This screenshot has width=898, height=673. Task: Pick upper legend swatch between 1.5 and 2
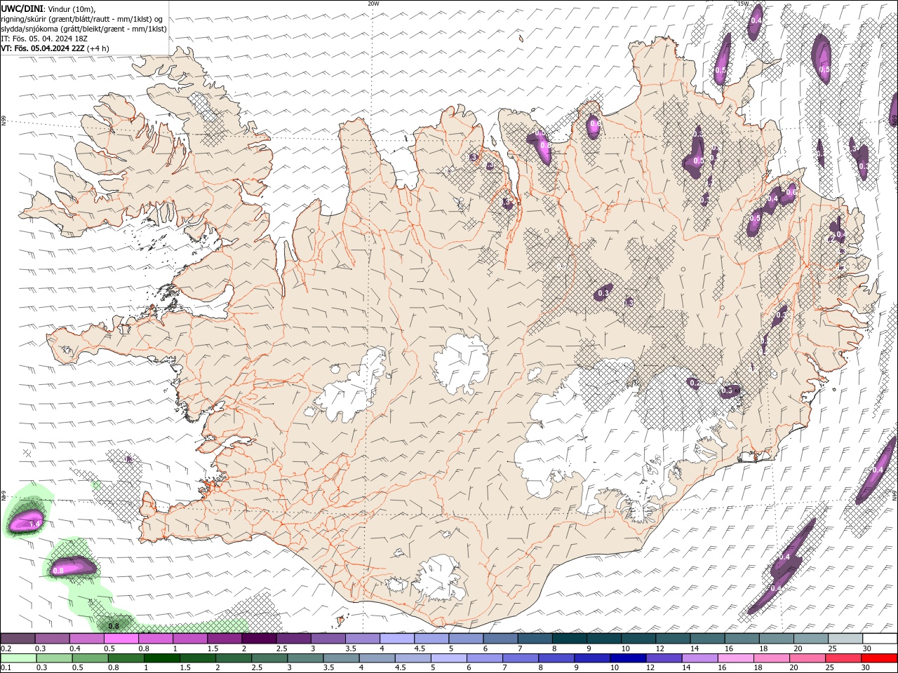coord(224,639)
